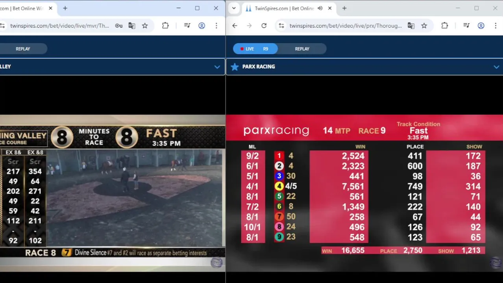The image size is (503, 283).
Task: Maximize the left browser window
Action: [x=197, y=8]
